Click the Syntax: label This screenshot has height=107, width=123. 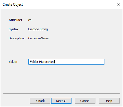tap(14, 29)
